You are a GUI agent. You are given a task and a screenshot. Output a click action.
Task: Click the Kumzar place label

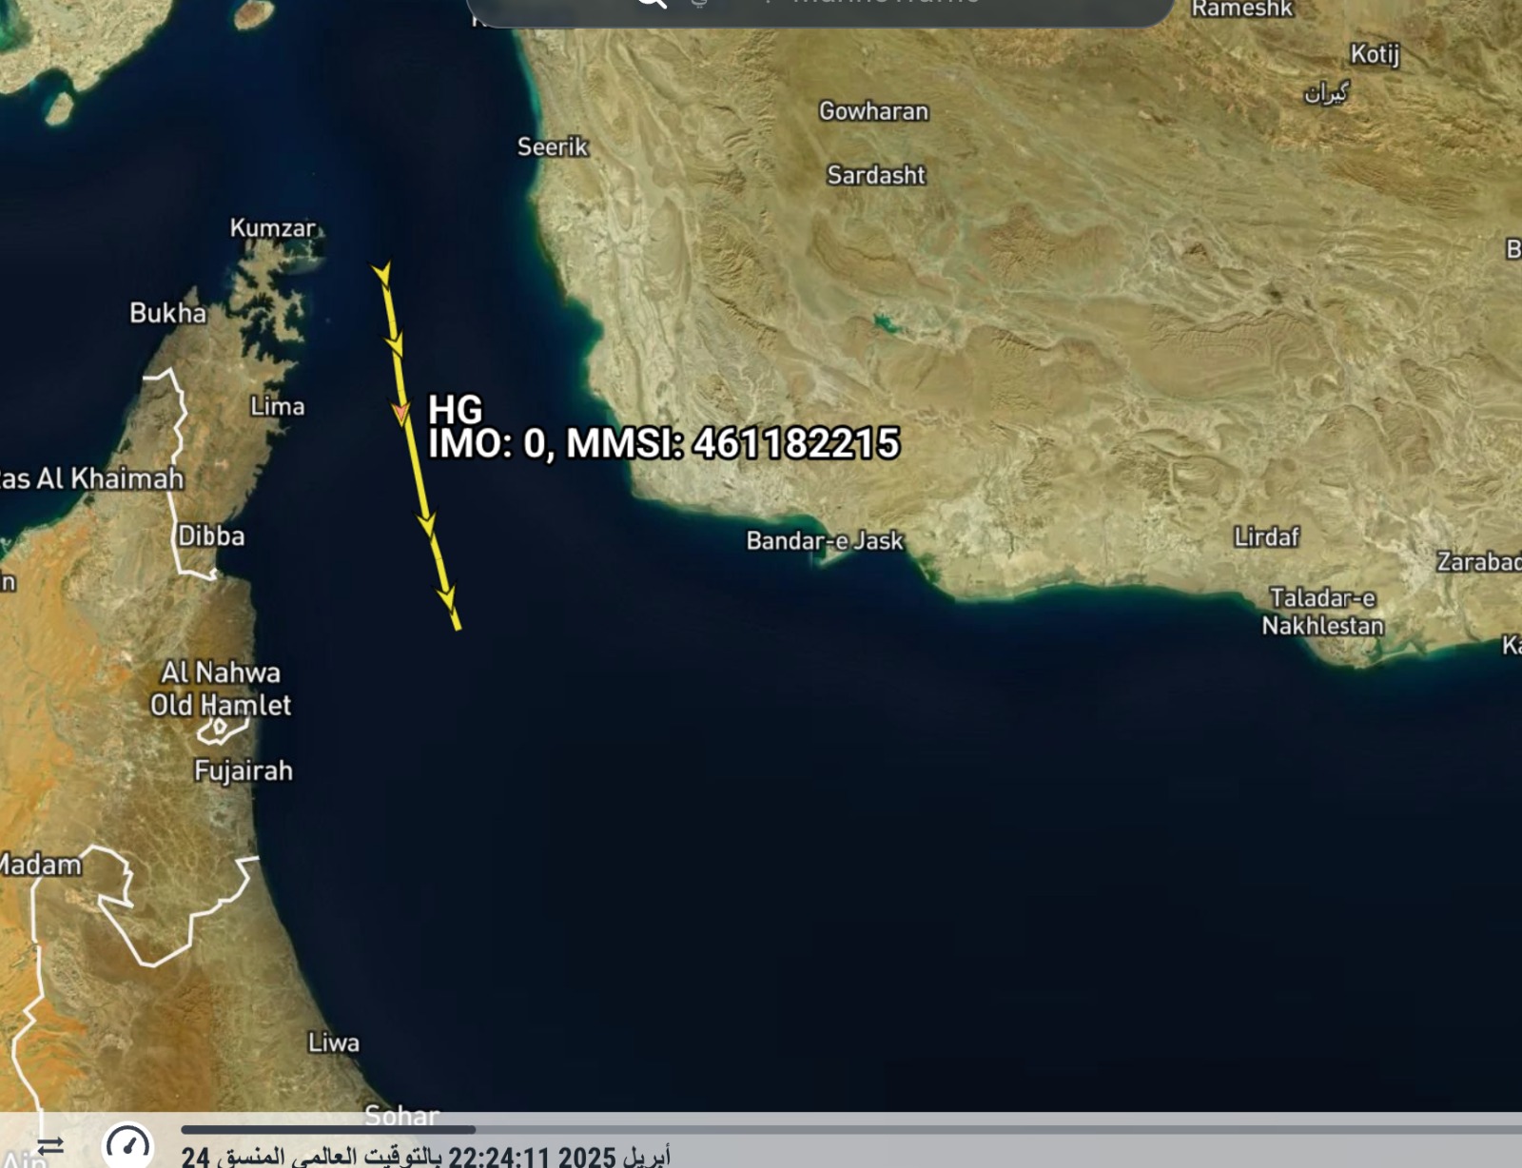click(273, 228)
